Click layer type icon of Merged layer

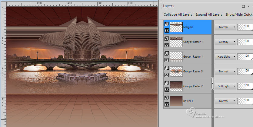point(166,24)
